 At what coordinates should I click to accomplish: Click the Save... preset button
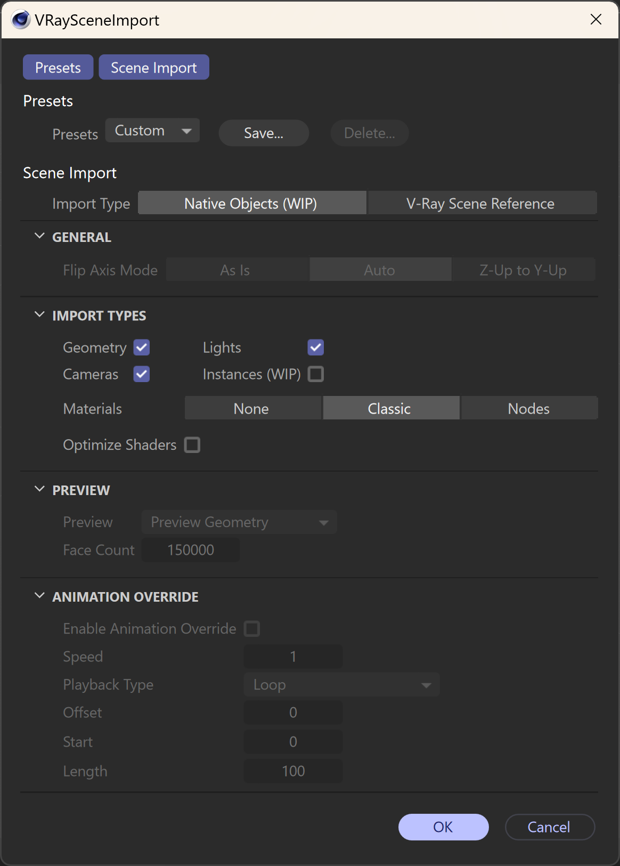click(264, 133)
